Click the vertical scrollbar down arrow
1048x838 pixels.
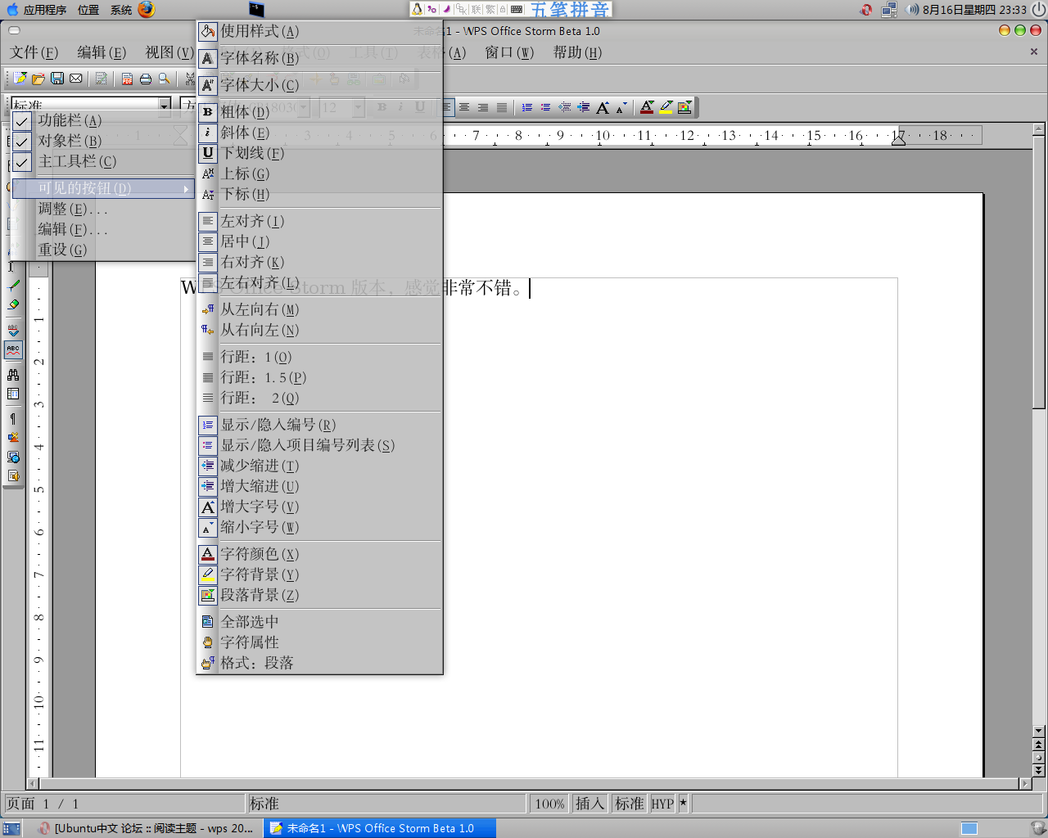(1039, 731)
